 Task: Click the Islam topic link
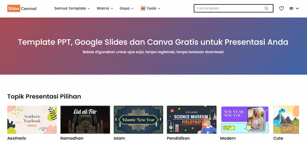click(x=119, y=138)
